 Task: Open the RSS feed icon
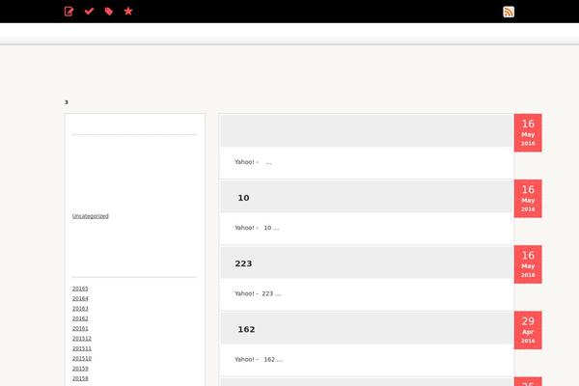coord(509,12)
